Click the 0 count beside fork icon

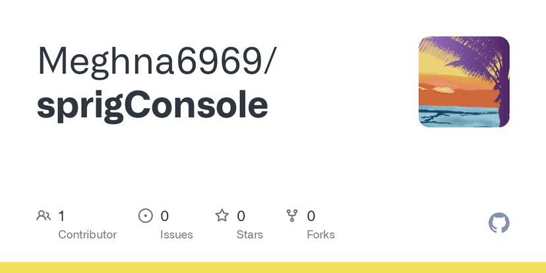pos(311,216)
